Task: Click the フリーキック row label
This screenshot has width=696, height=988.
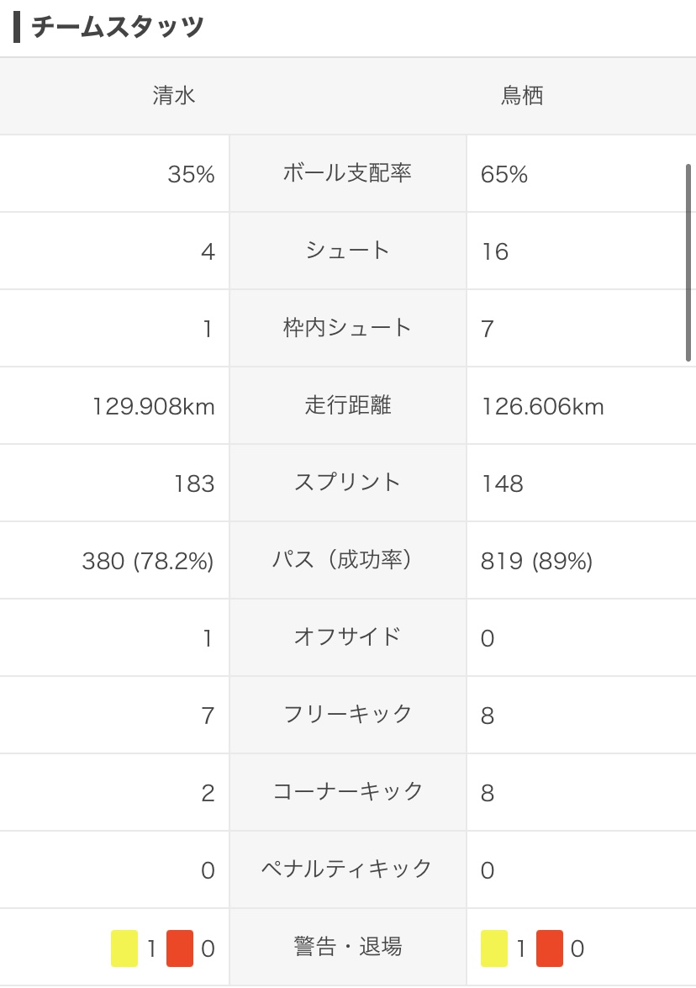Action: [347, 715]
